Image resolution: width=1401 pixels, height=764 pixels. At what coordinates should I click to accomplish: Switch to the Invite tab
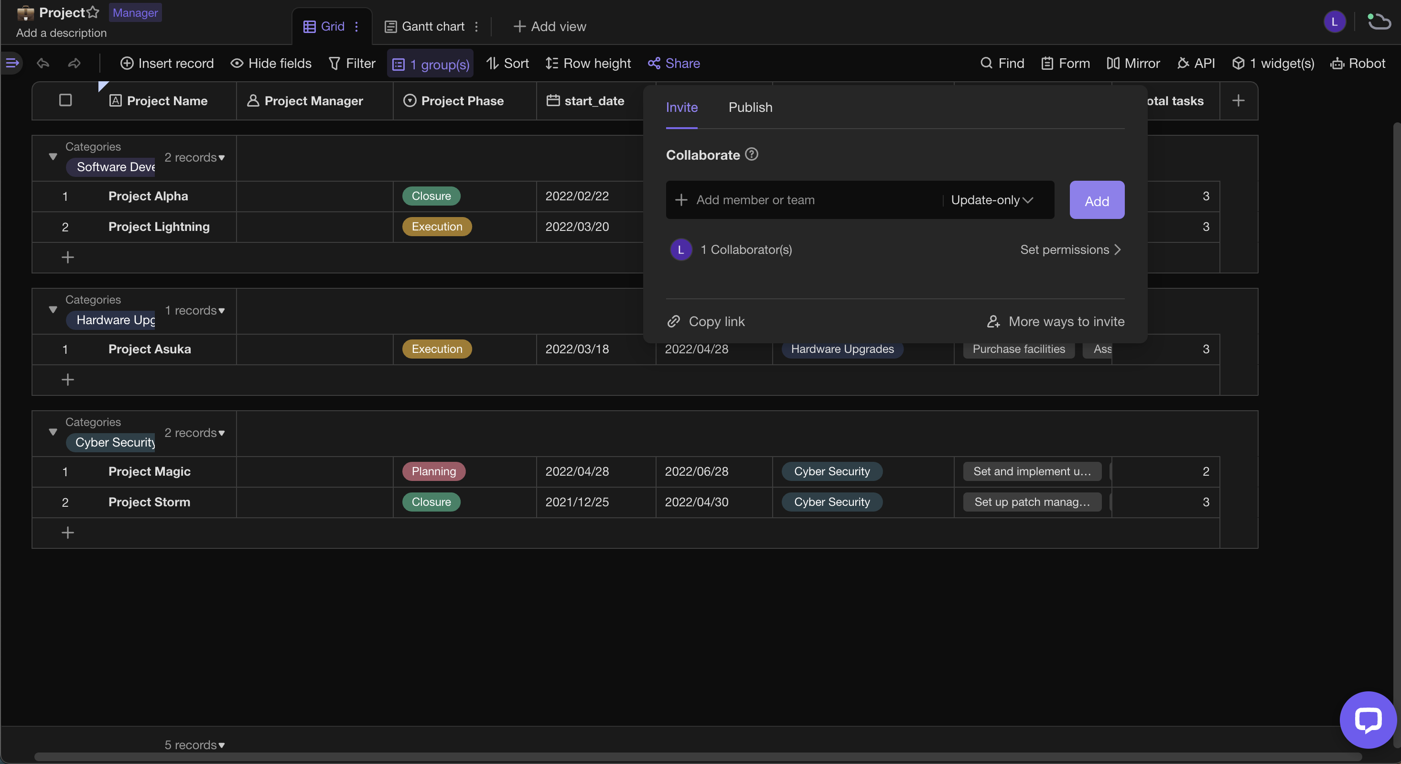coord(681,107)
